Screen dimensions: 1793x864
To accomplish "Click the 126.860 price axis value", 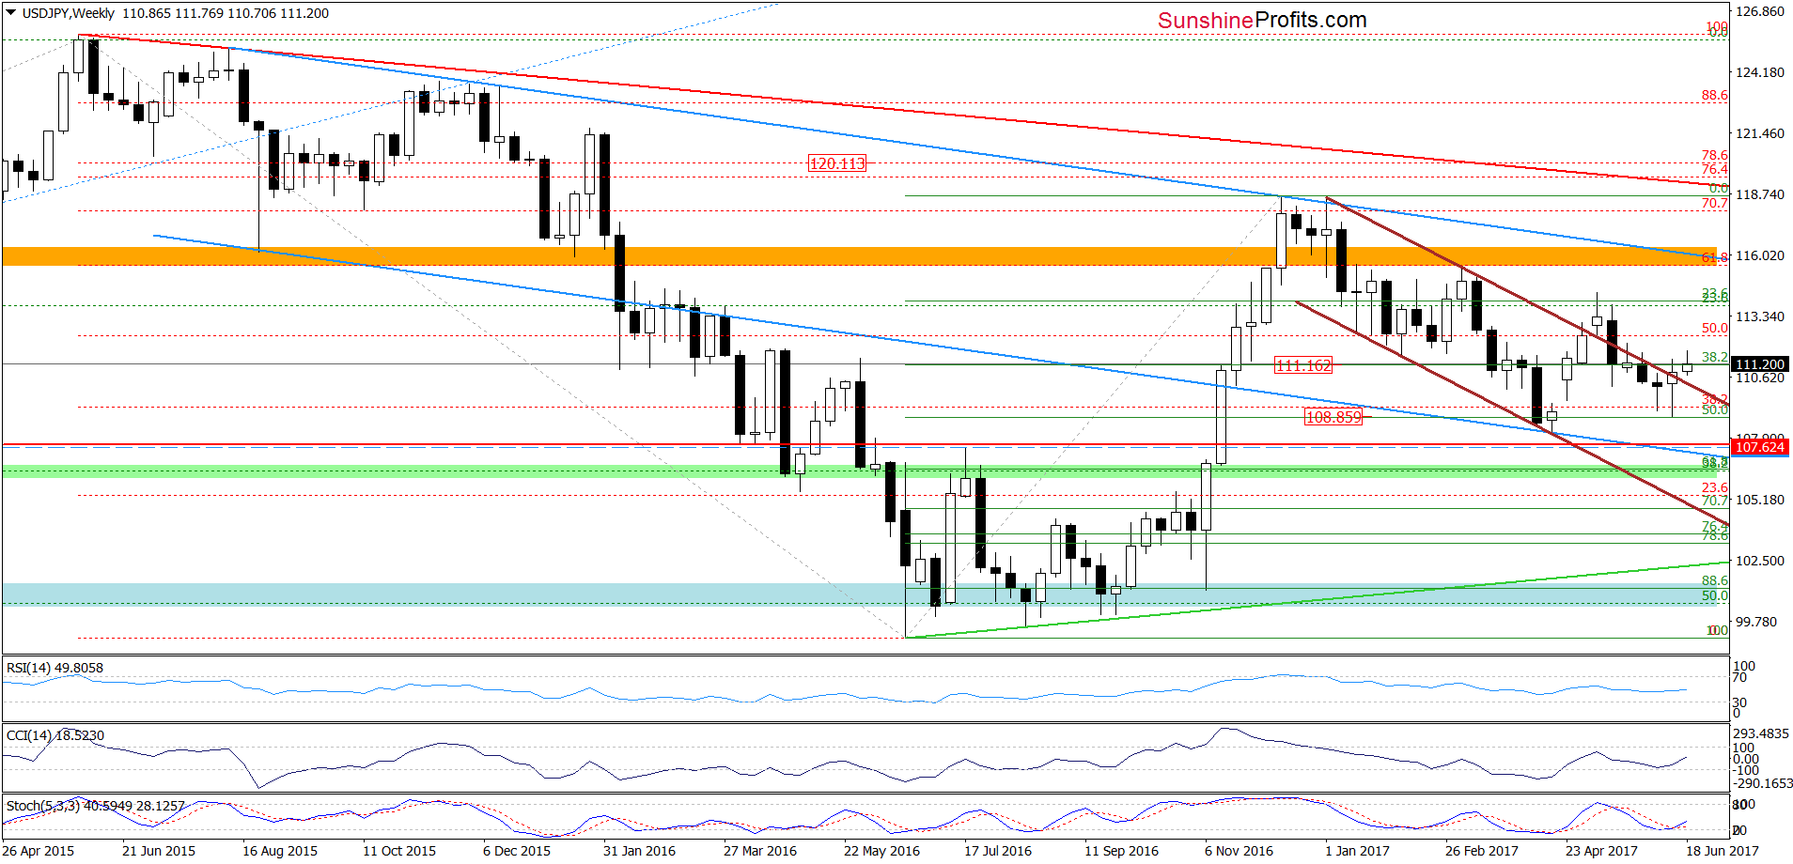I will click(x=1759, y=11).
